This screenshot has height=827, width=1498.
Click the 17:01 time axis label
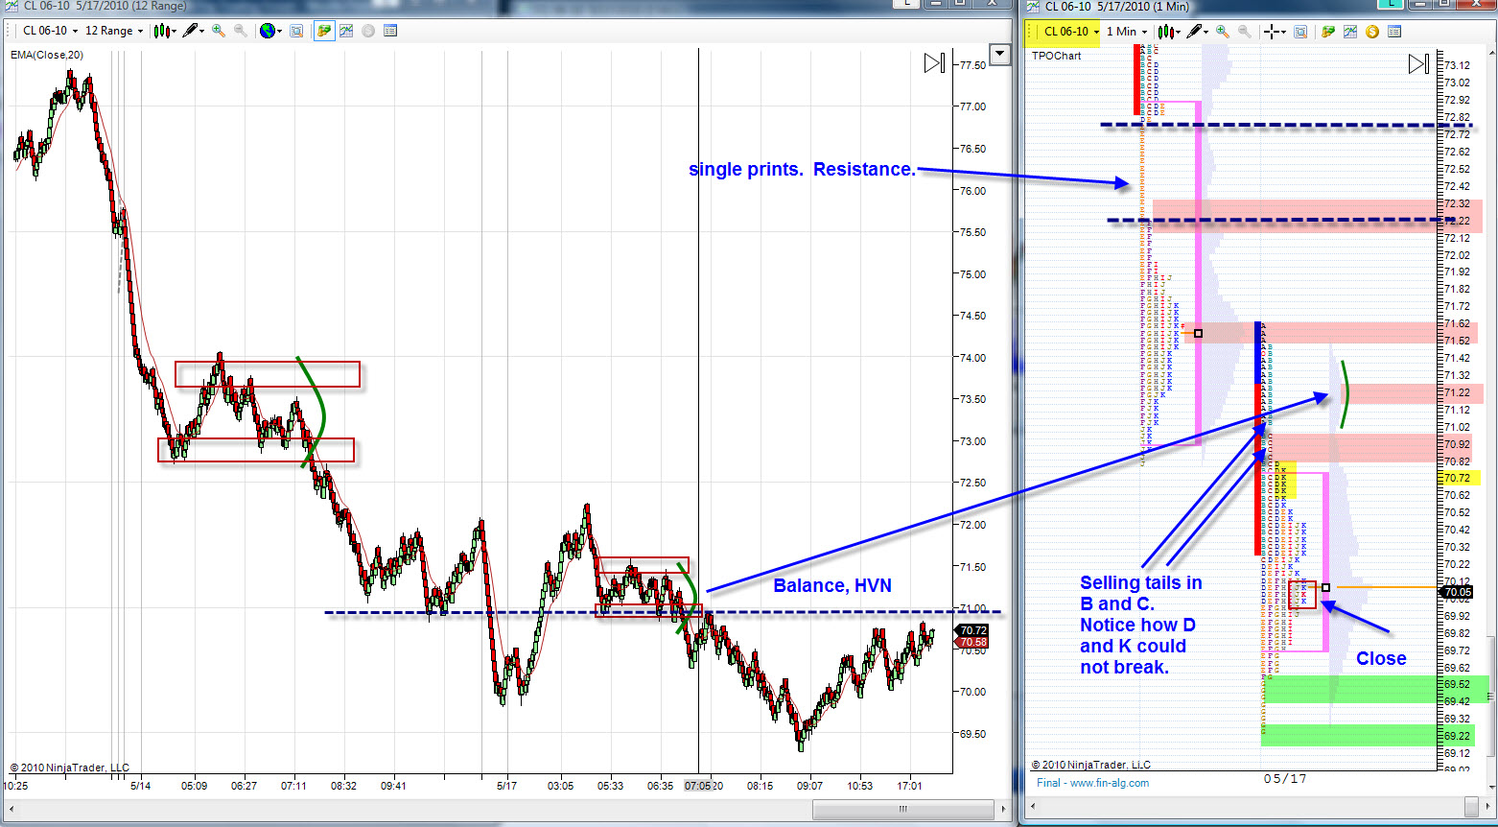909,786
